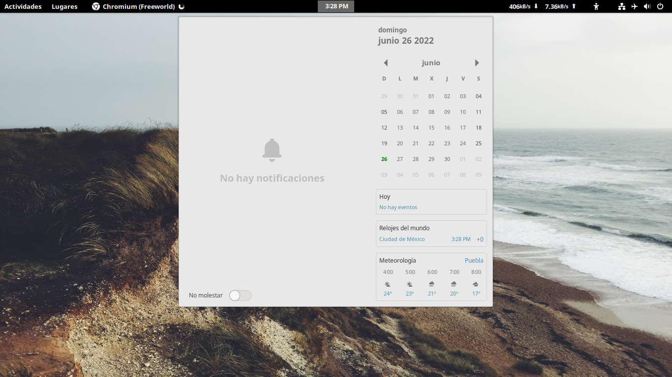672x377 pixels.
Task: Click the 17° temperature value
Action: pos(476,294)
